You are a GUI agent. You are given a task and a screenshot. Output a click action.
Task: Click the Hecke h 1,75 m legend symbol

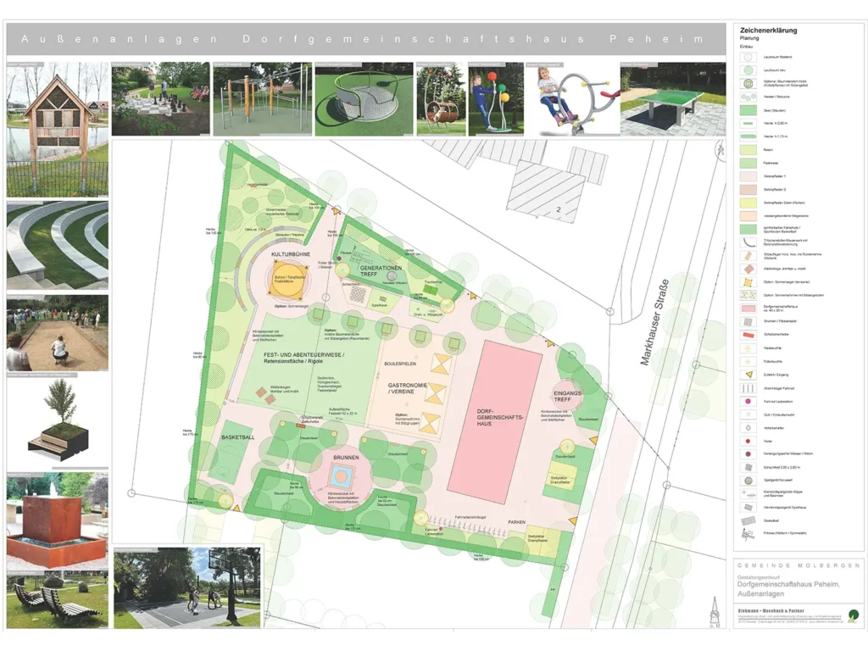click(748, 136)
